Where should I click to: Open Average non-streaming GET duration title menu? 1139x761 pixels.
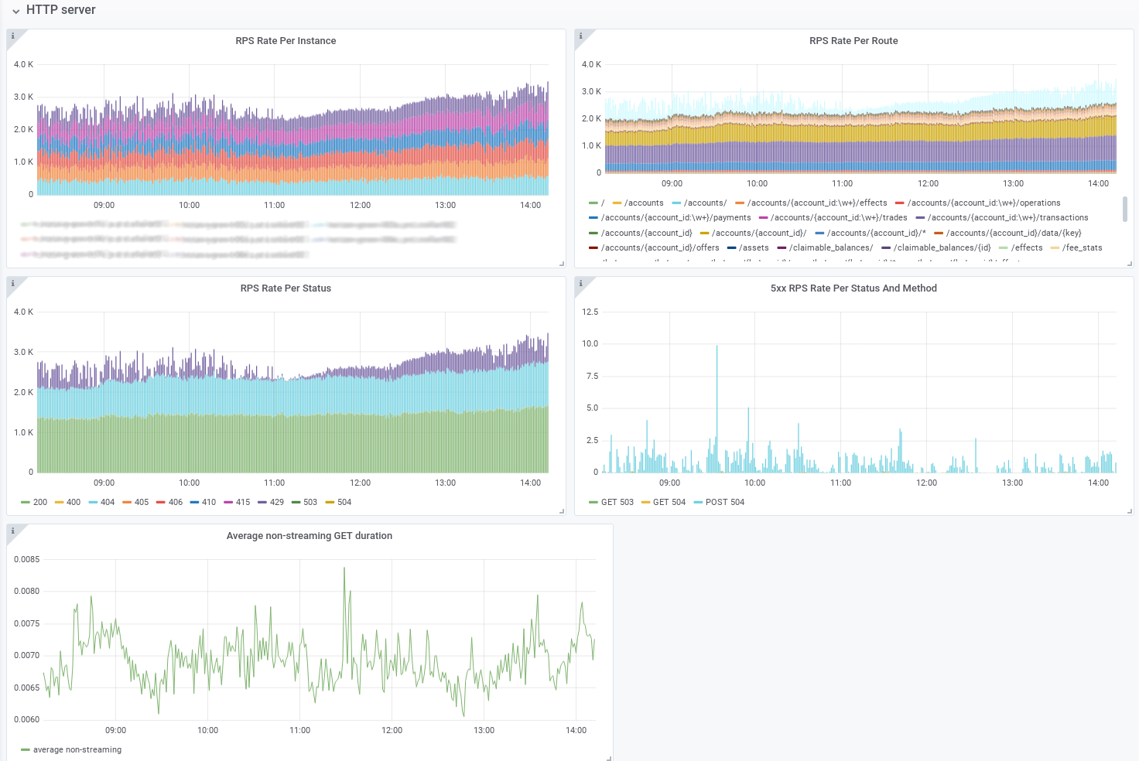coord(310,536)
